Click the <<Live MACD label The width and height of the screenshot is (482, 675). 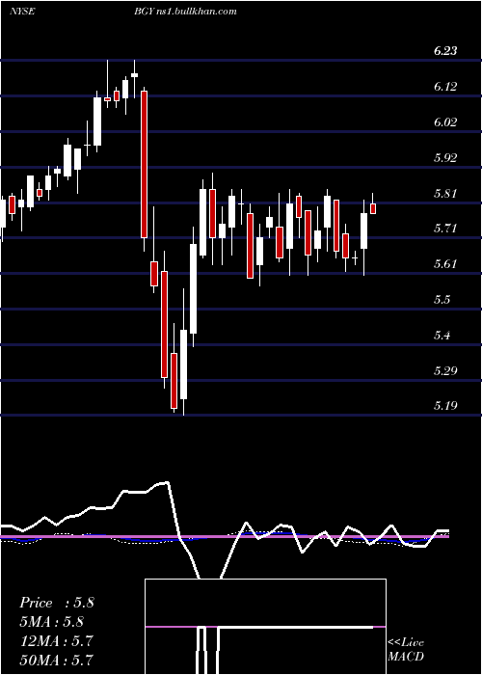(x=406, y=649)
